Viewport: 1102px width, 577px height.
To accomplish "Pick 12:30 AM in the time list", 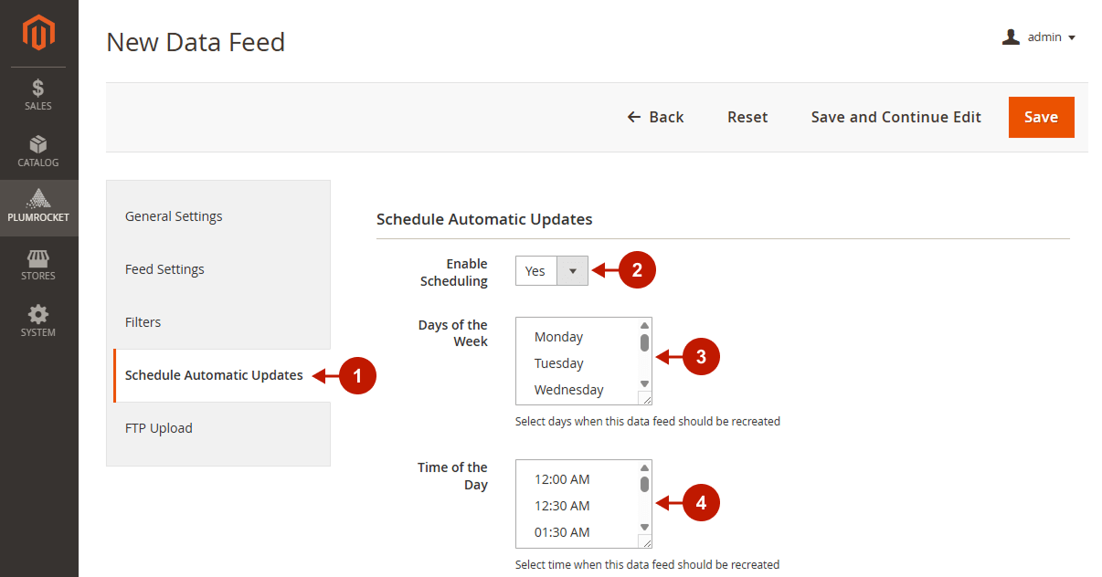I will click(562, 506).
